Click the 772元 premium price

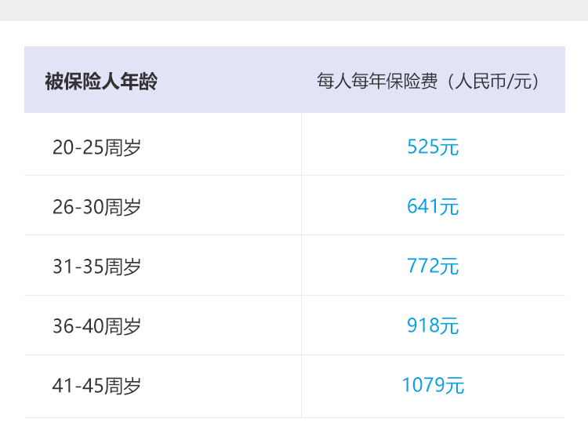click(433, 267)
